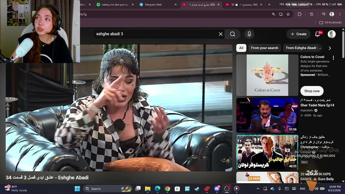Open the All Bookmarks folder

[330, 22]
